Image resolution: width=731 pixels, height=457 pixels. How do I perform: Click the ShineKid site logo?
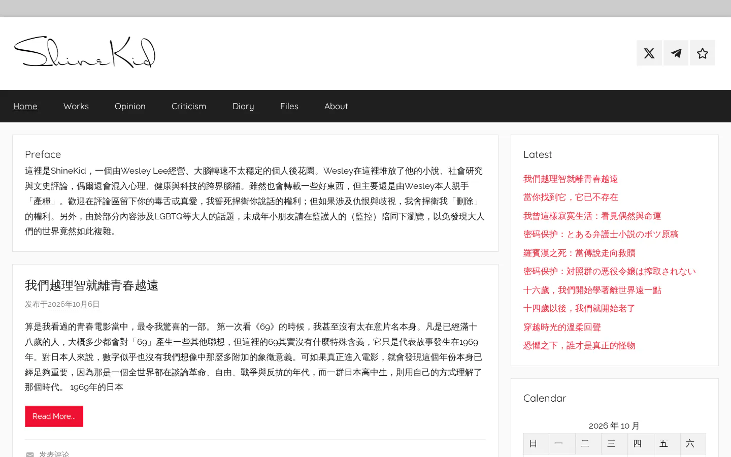click(x=85, y=52)
